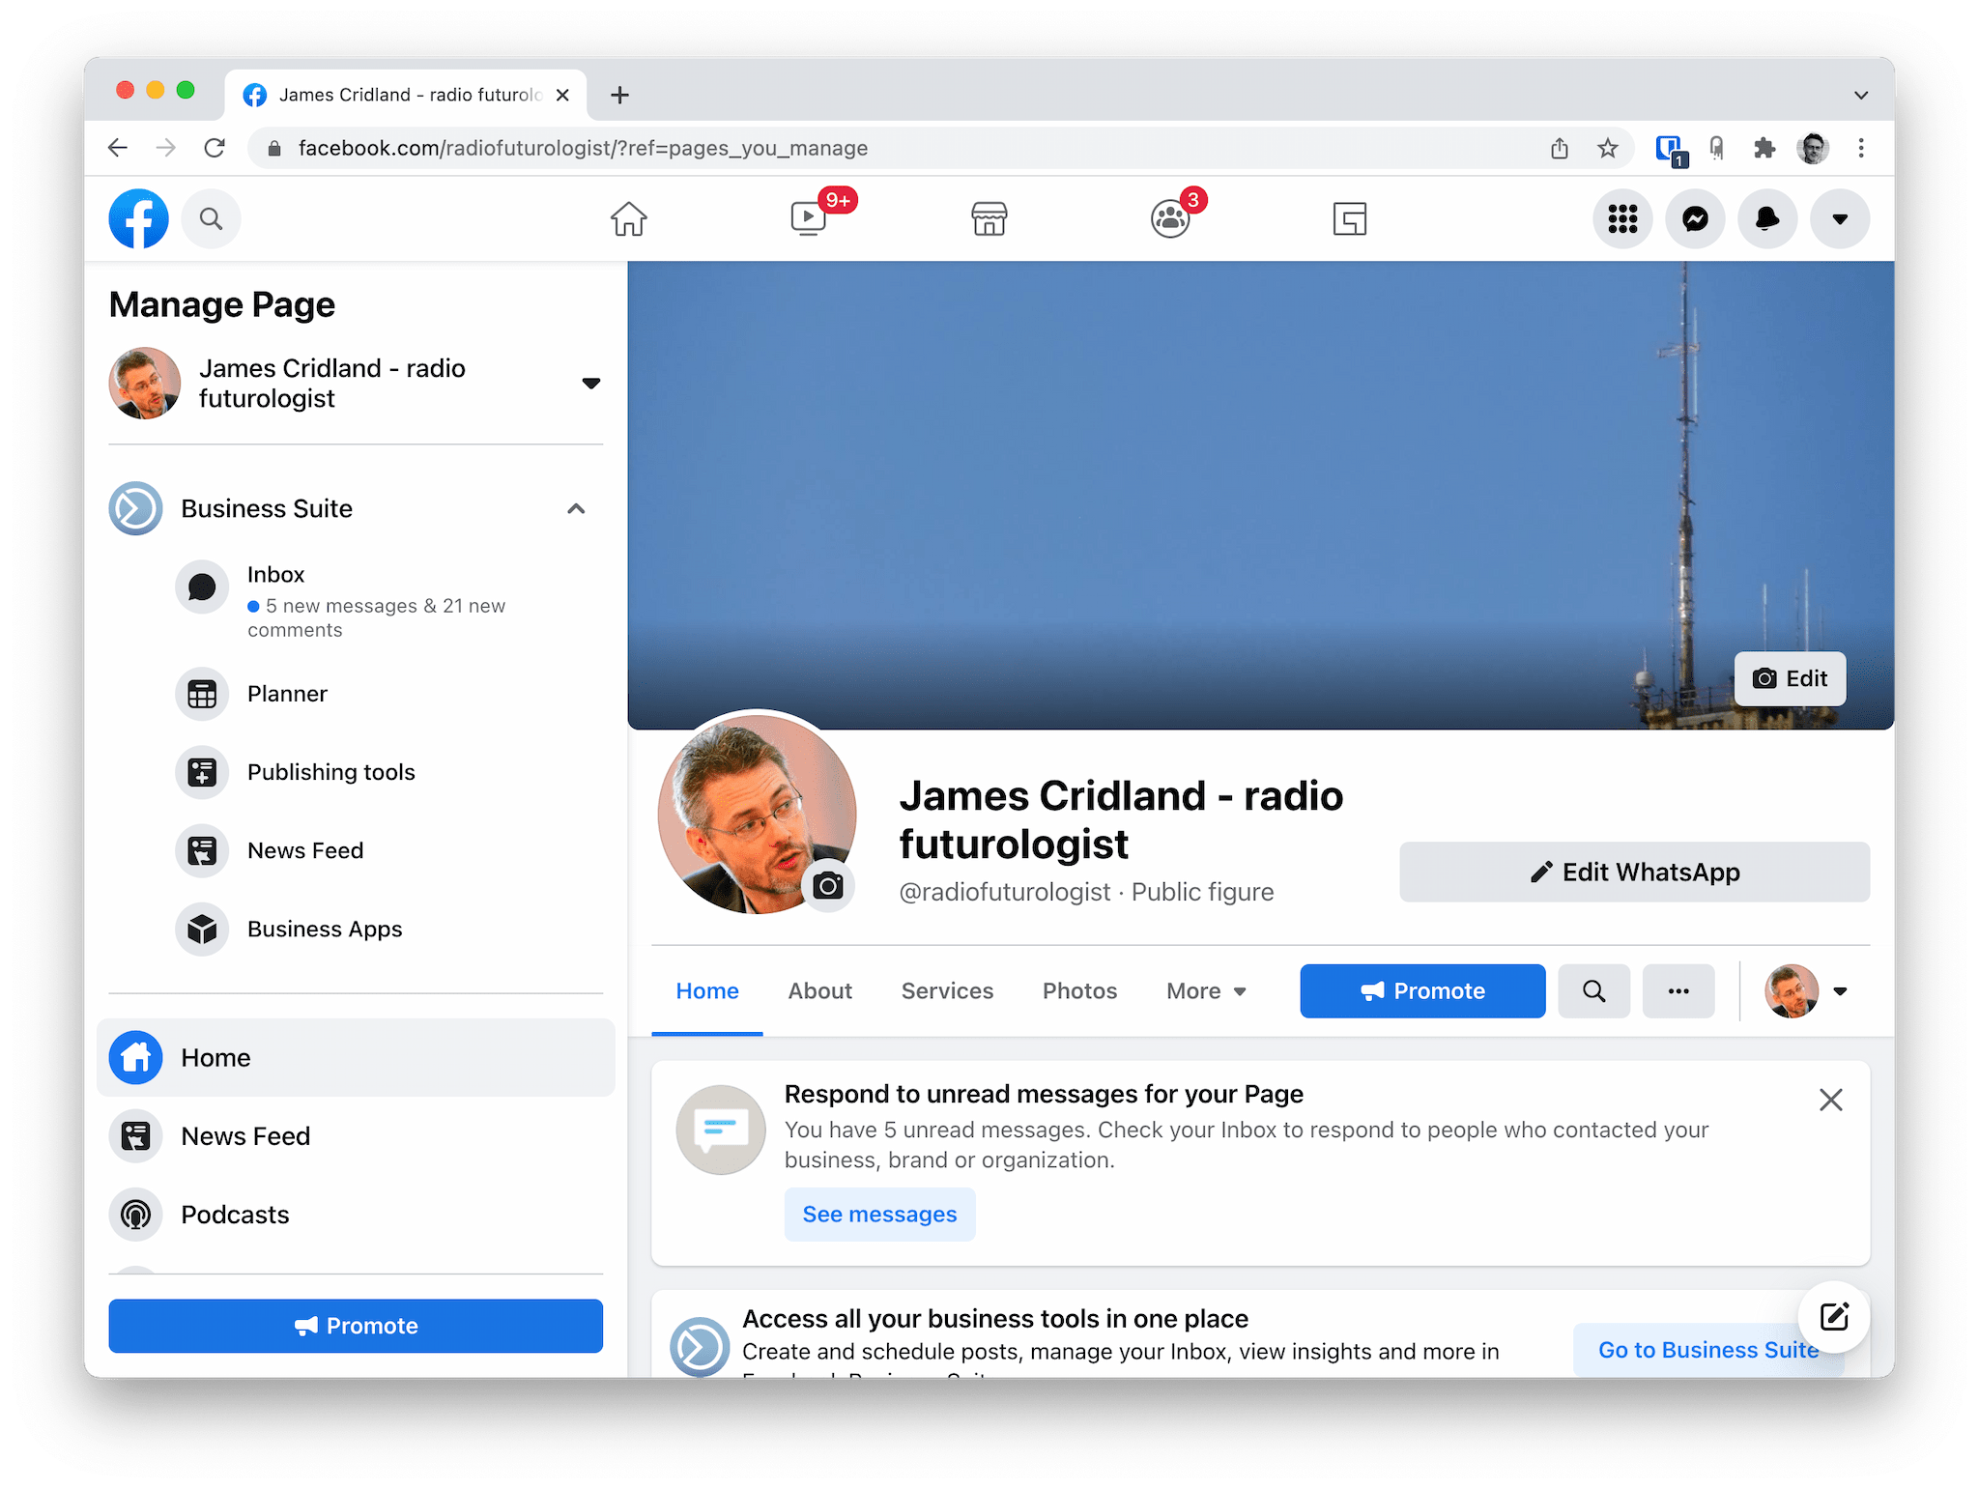Open the Watch video icon
This screenshot has width=1979, height=1489.
(809, 218)
